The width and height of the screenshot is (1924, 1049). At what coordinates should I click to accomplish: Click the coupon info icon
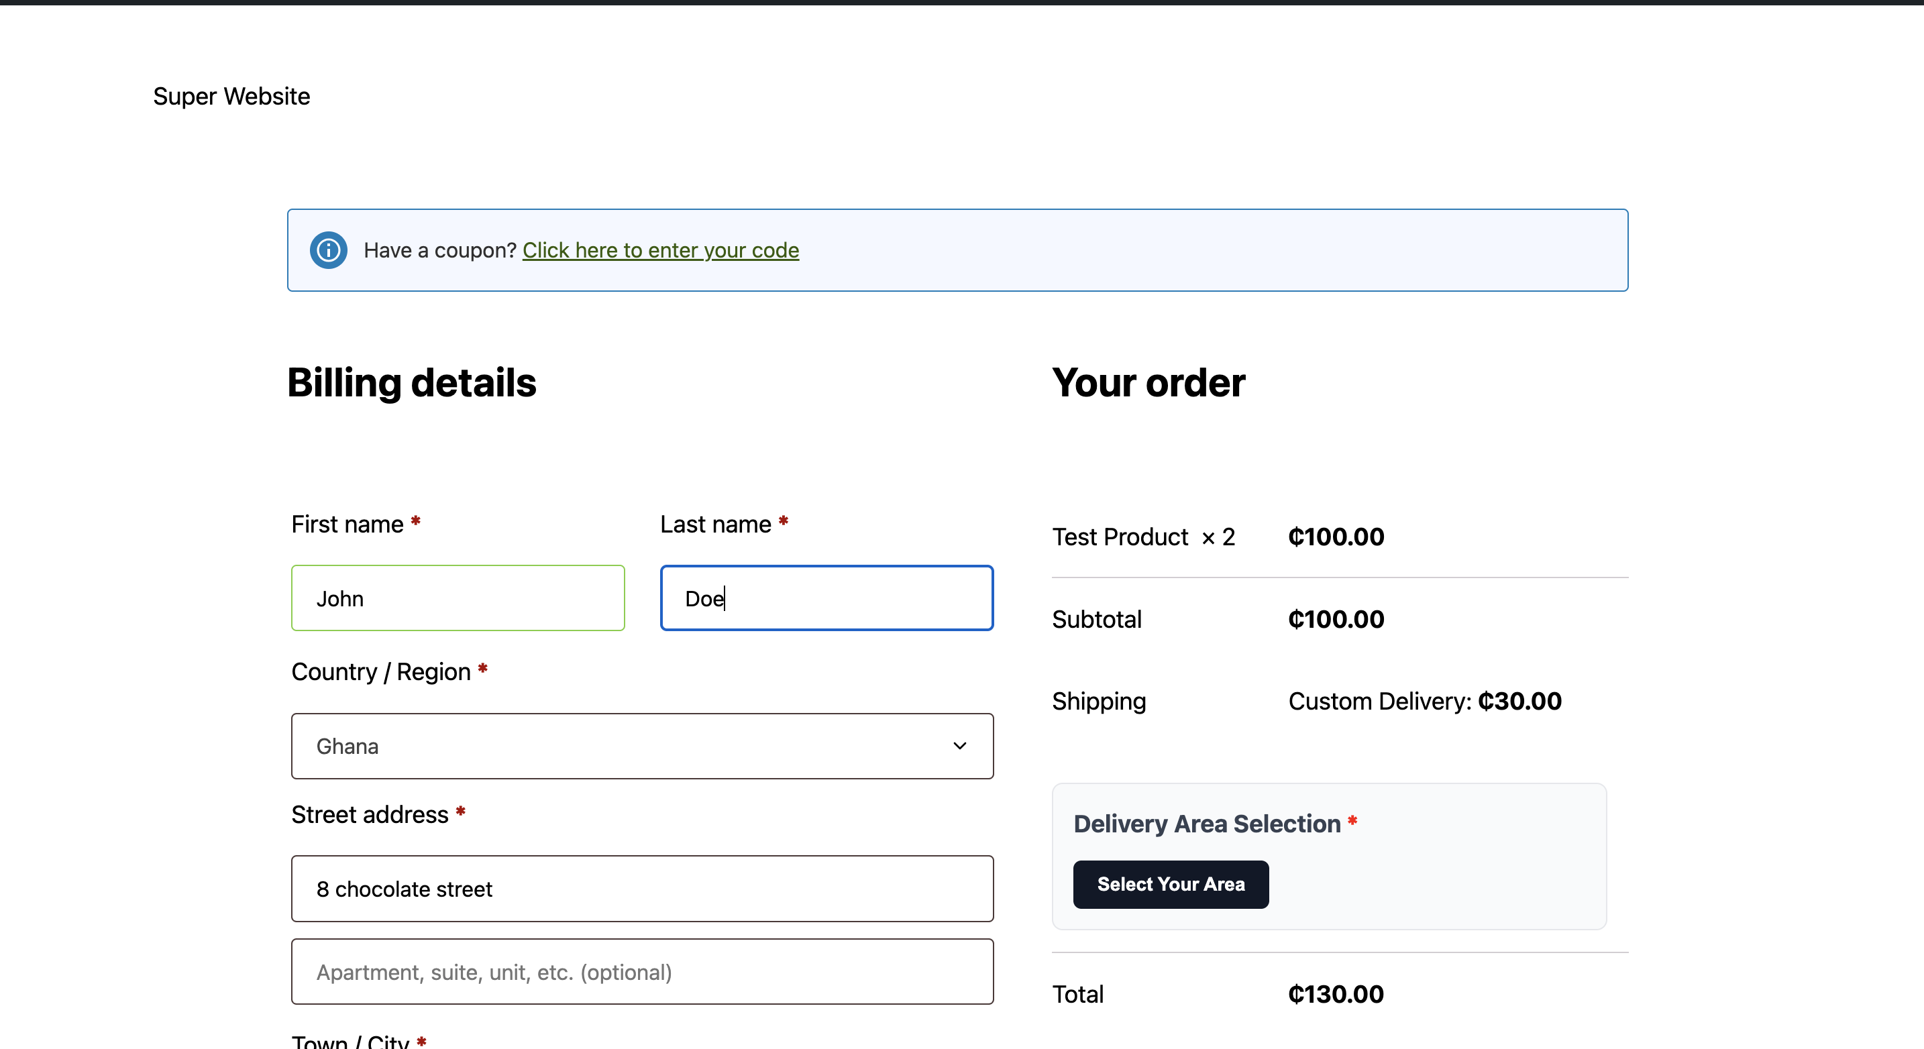point(327,250)
